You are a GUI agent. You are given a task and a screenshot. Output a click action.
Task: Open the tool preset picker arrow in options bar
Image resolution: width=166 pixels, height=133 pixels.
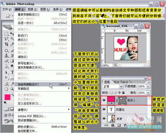coord(13,16)
